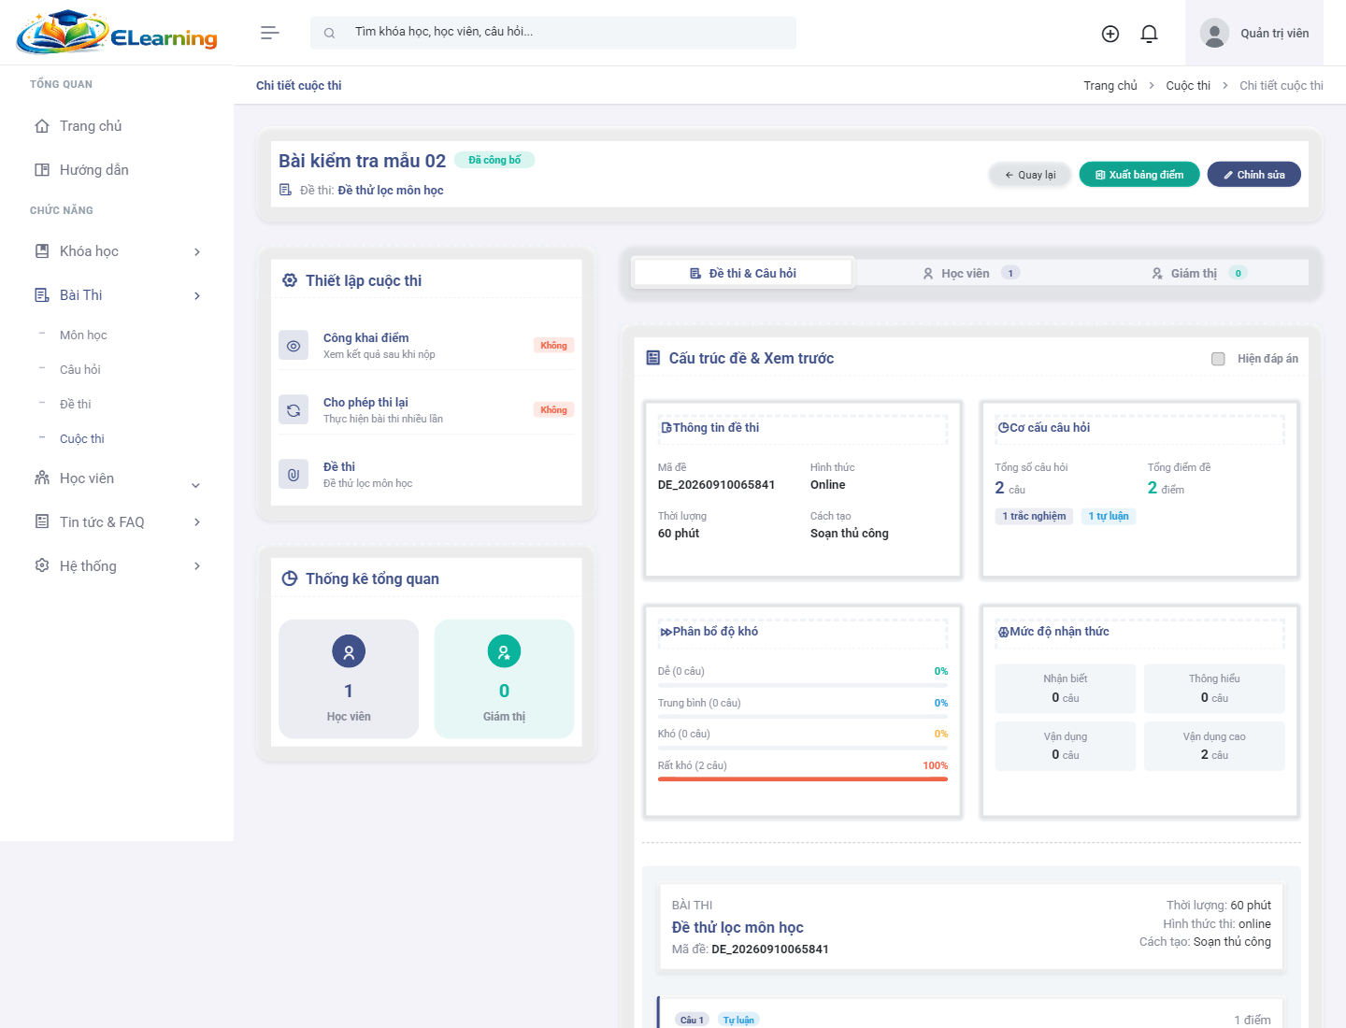Click the Trang chủ home icon
Image resolution: width=1346 pixels, height=1028 pixels.
pyautogui.click(x=42, y=126)
